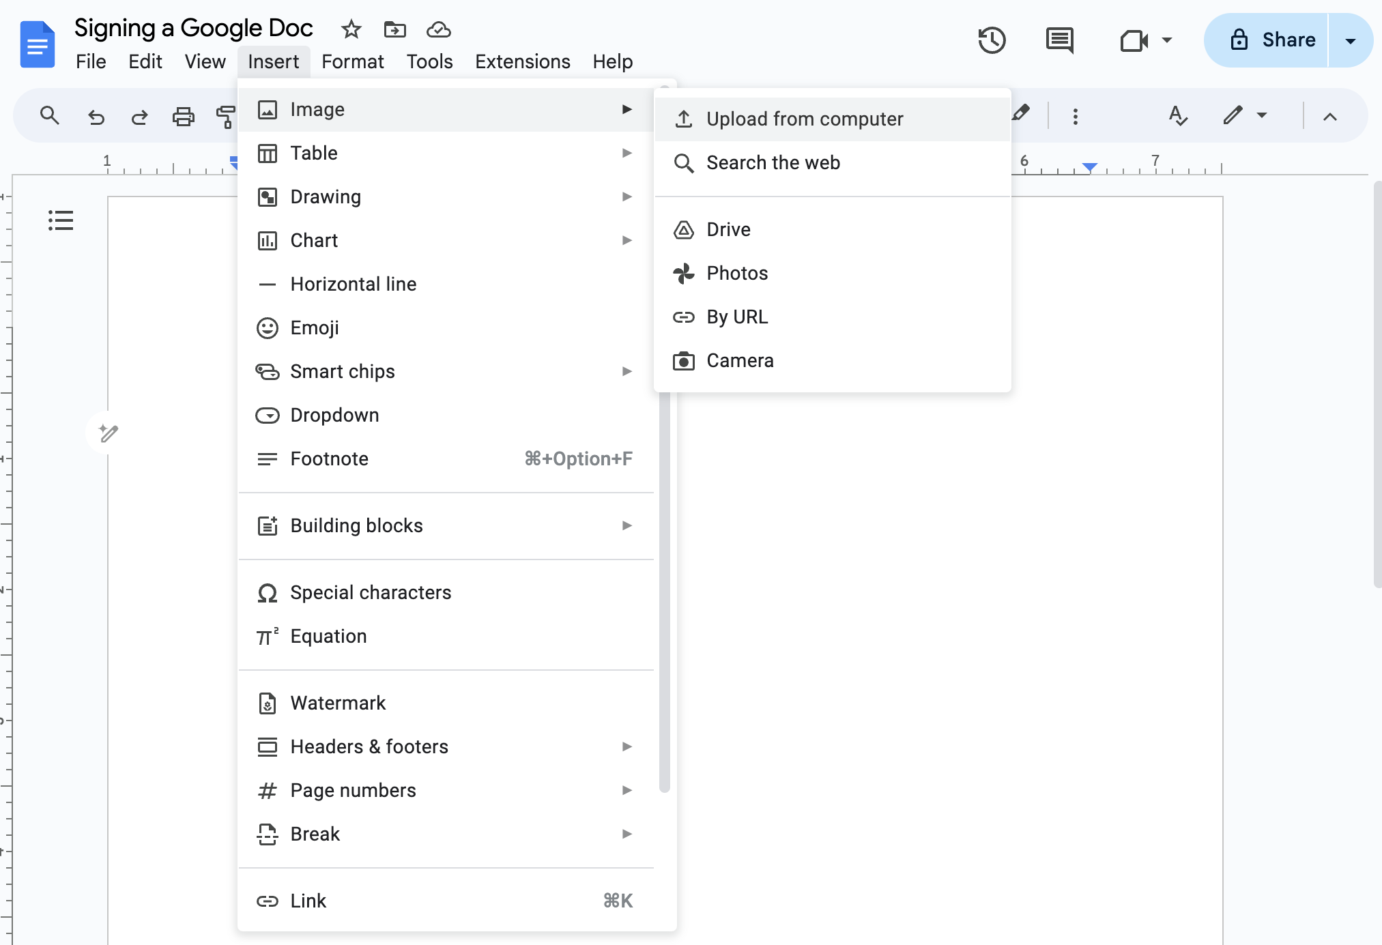Click the comments panel icon
The image size is (1382, 945).
(x=1059, y=41)
